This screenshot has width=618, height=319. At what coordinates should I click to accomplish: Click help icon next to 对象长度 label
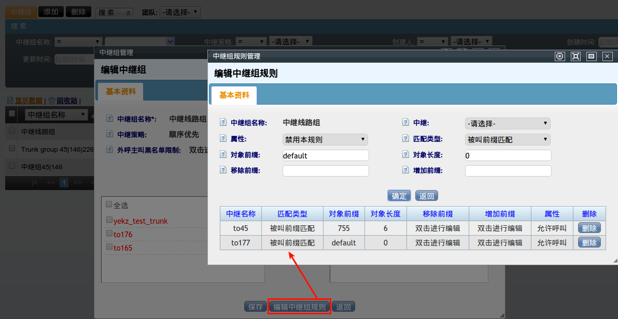406,155
